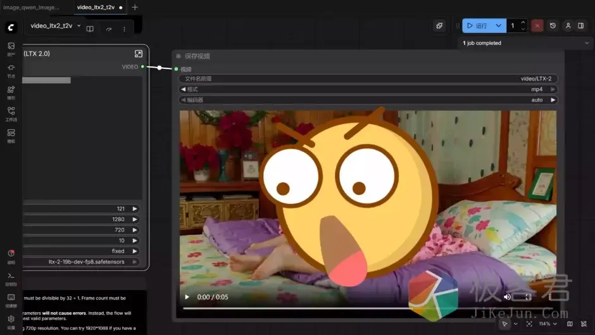Open the Models sidebar panel
The image size is (595, 335).
coord(11,92)
